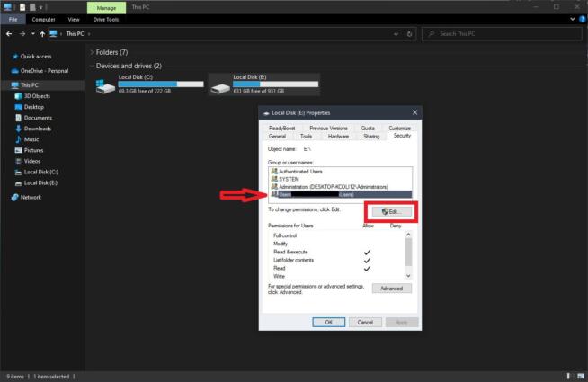Screen dimensions: 588x382
Task: Expand the ribbon chevron
Action: click(x=572, y=19)
